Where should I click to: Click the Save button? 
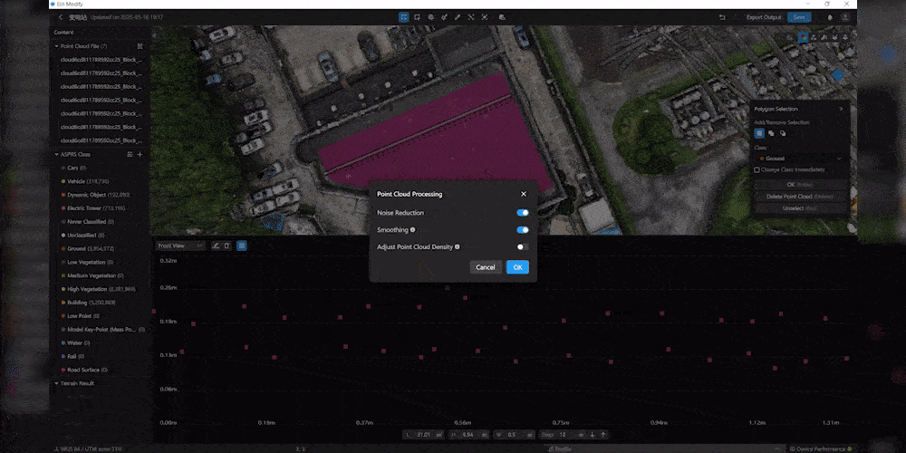[x=799, y=17]
